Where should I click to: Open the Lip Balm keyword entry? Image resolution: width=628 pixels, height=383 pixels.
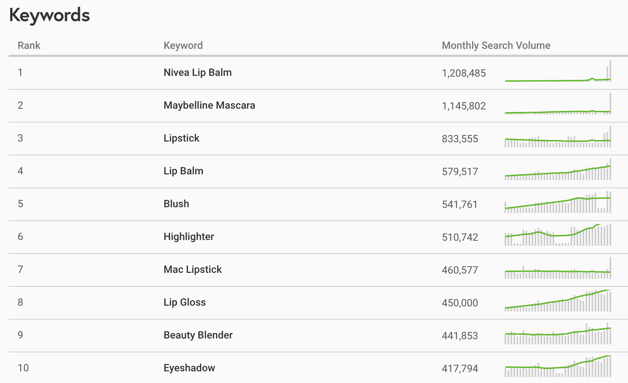[183, 171]
